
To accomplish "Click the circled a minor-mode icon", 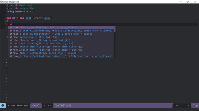I will [x=70, y=106].
